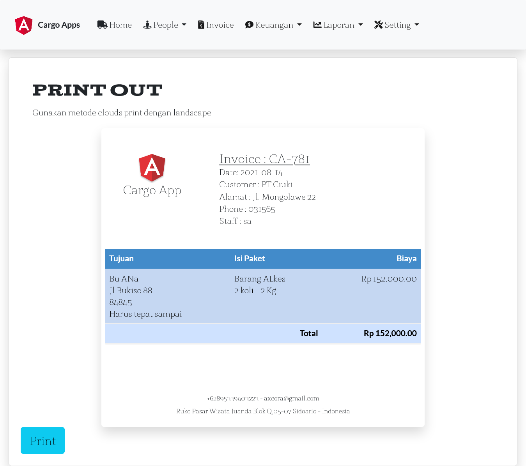Click the Print button
Image resolution: width=526 pixels, height=466 pixels.
click(x=43, y=441)
